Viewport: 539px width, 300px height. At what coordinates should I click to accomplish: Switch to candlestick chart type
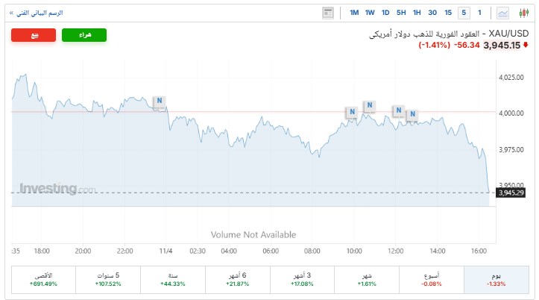(x=523, y=13)
